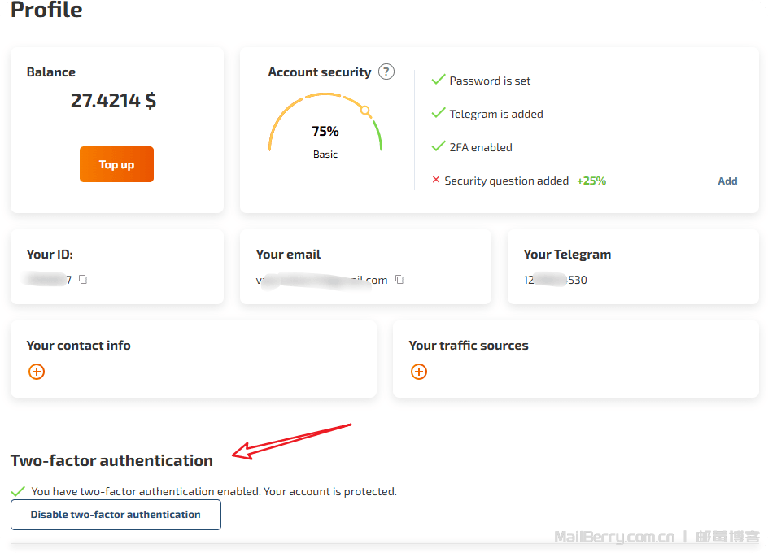Screen dimensions: 768x553
Task: Click the green check next to Password is set
Action: (x=439, y=81)
